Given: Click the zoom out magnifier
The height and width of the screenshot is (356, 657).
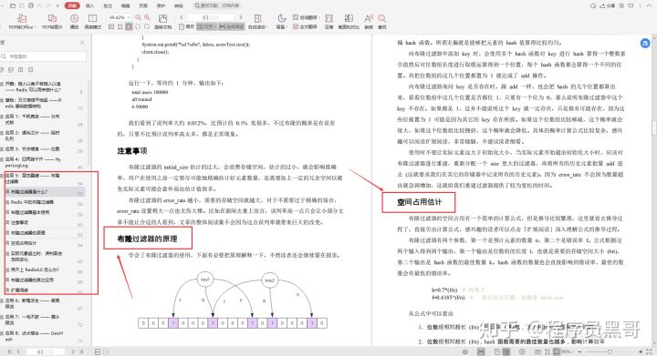Looking at the screenshot, I should (x=138, y=17).
